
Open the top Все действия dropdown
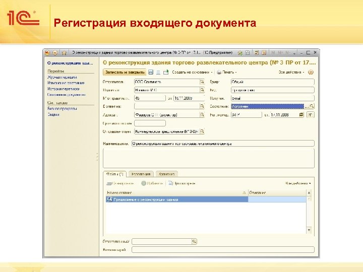(x=291, y=72)
